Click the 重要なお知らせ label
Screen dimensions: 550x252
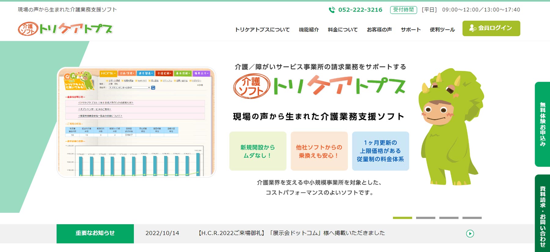[95, 234]
